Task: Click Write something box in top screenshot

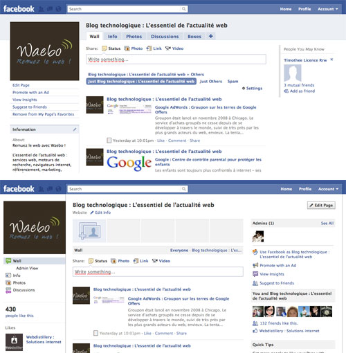Action: coord(176,60)
